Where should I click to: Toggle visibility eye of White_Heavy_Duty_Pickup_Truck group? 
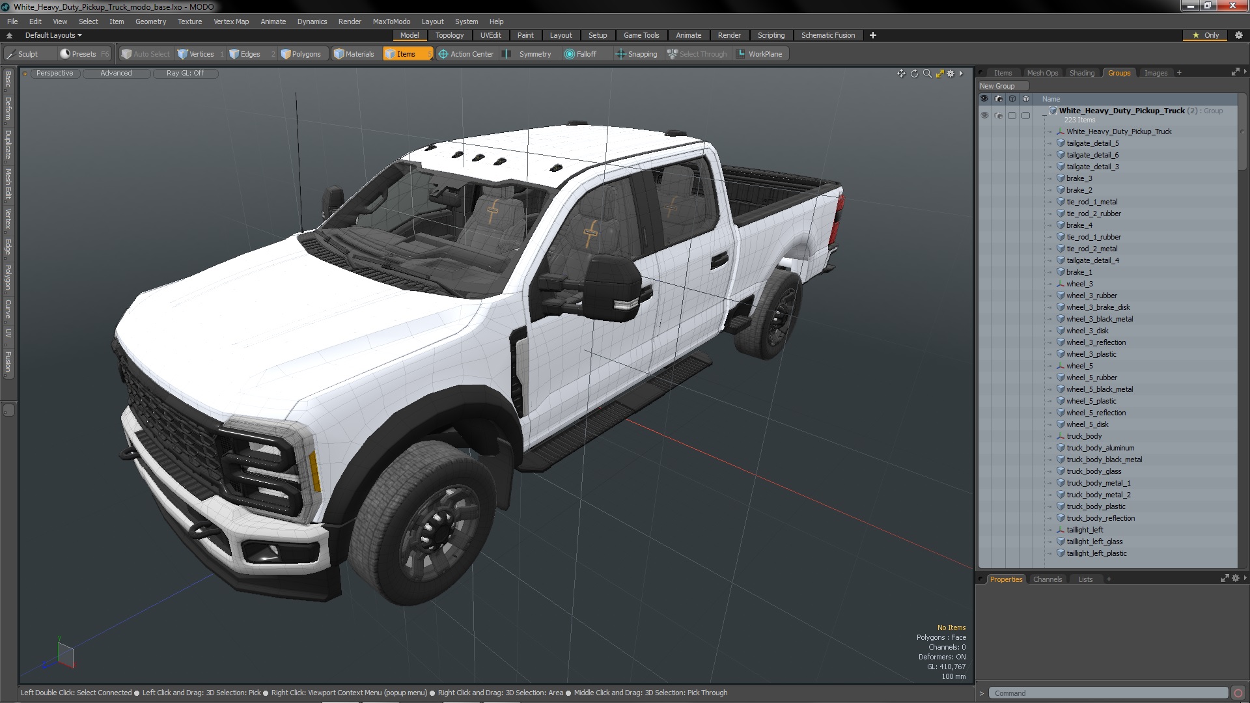[x=984, y=115]
